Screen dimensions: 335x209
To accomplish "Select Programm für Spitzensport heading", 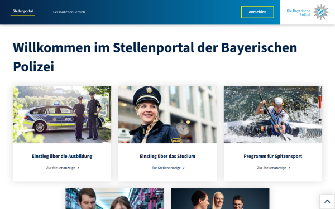I will click(273, 156).
